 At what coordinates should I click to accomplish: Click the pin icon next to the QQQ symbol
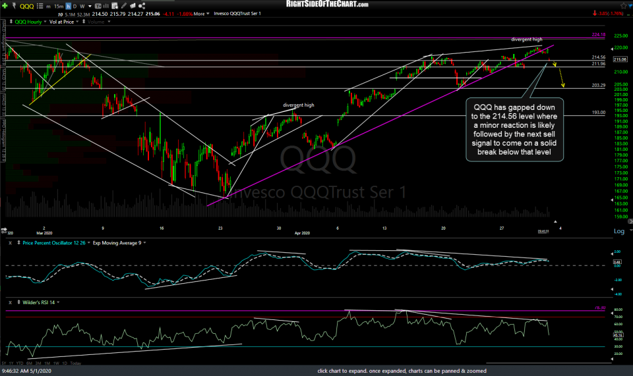click(14, 6)
